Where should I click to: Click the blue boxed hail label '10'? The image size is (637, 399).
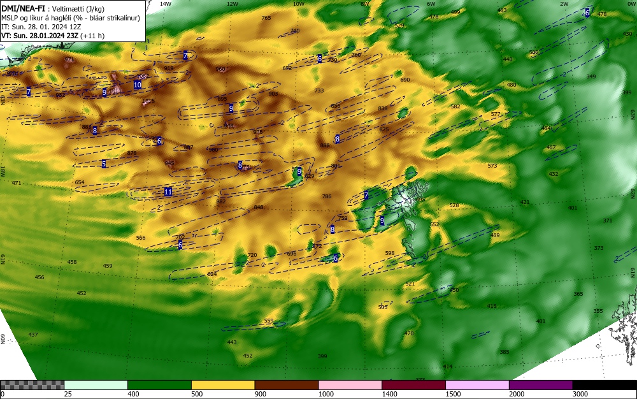click(x=138, y=85)
